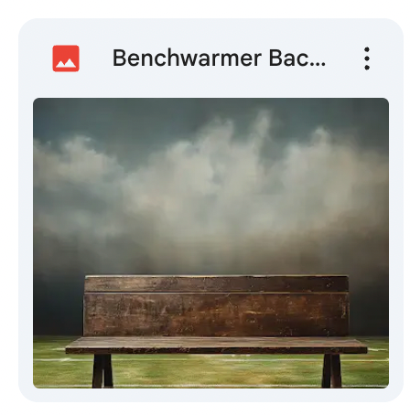Click the cloudy sky in the preview

tap(210, 176)
